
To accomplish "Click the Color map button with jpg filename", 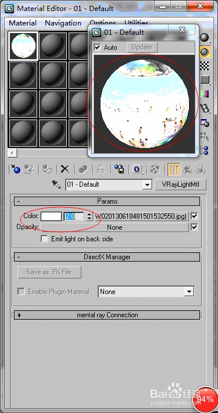I will pyautogui.click(x=142, y=216).
